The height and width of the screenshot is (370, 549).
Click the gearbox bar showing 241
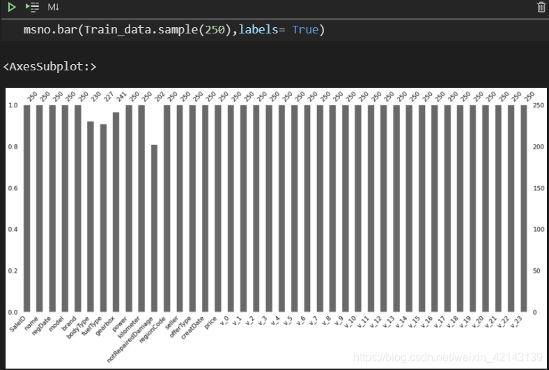(116, 213)
